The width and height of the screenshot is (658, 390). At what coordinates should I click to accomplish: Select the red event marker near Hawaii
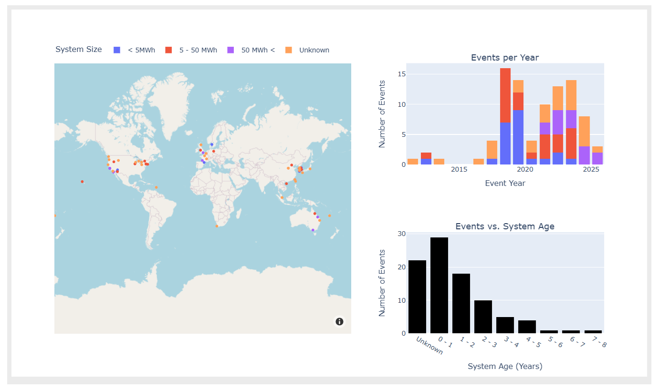point(82,182)
